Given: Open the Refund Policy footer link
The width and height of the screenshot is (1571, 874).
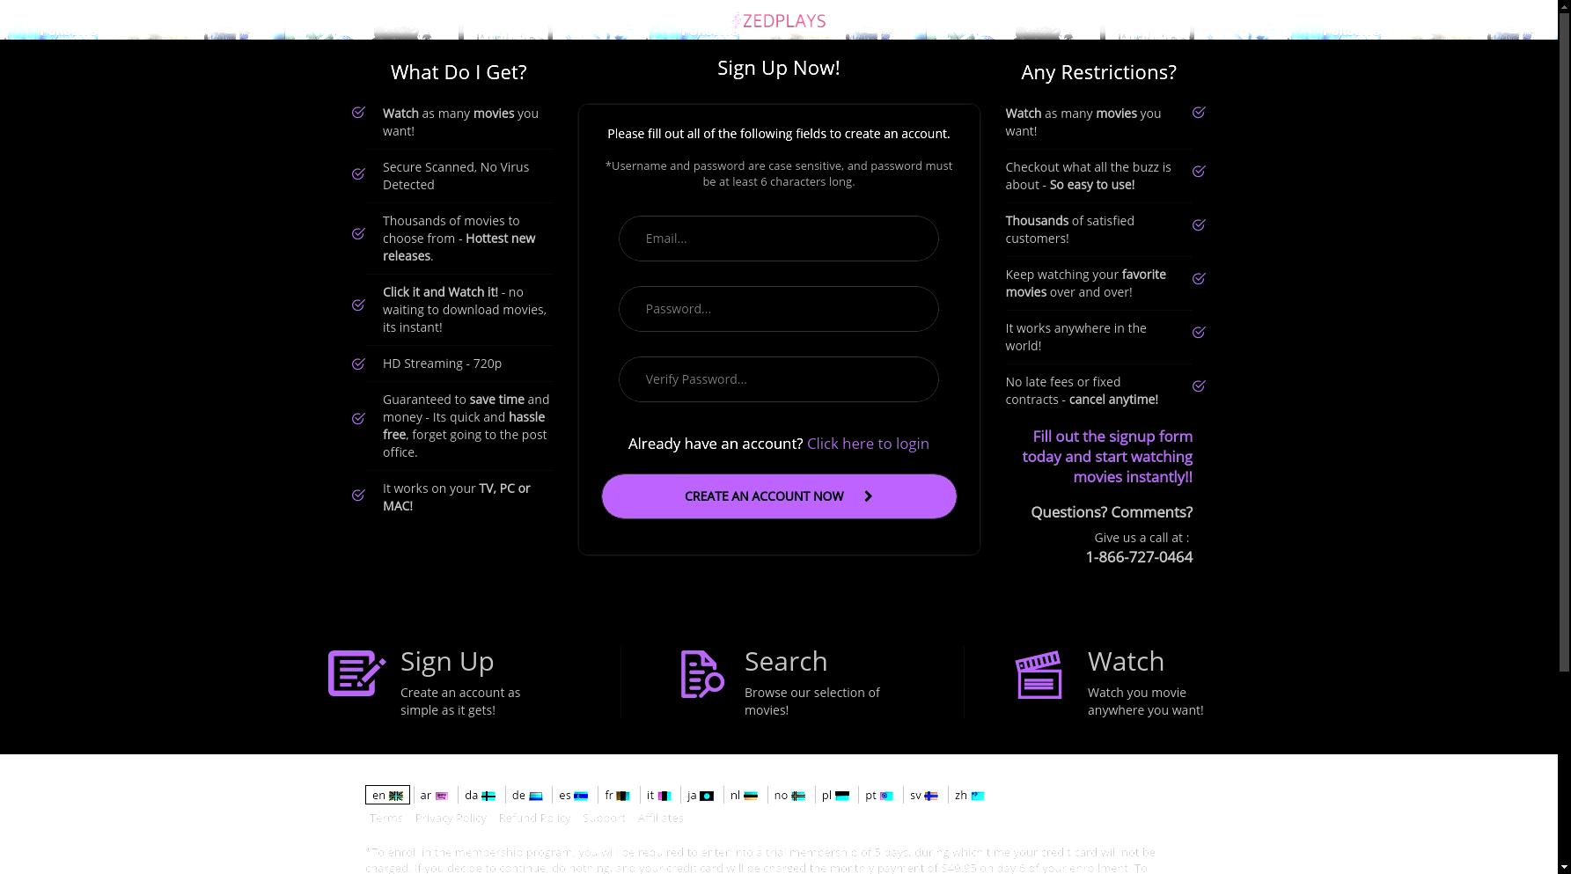Looking at the screenshot, I should (534, 819).
